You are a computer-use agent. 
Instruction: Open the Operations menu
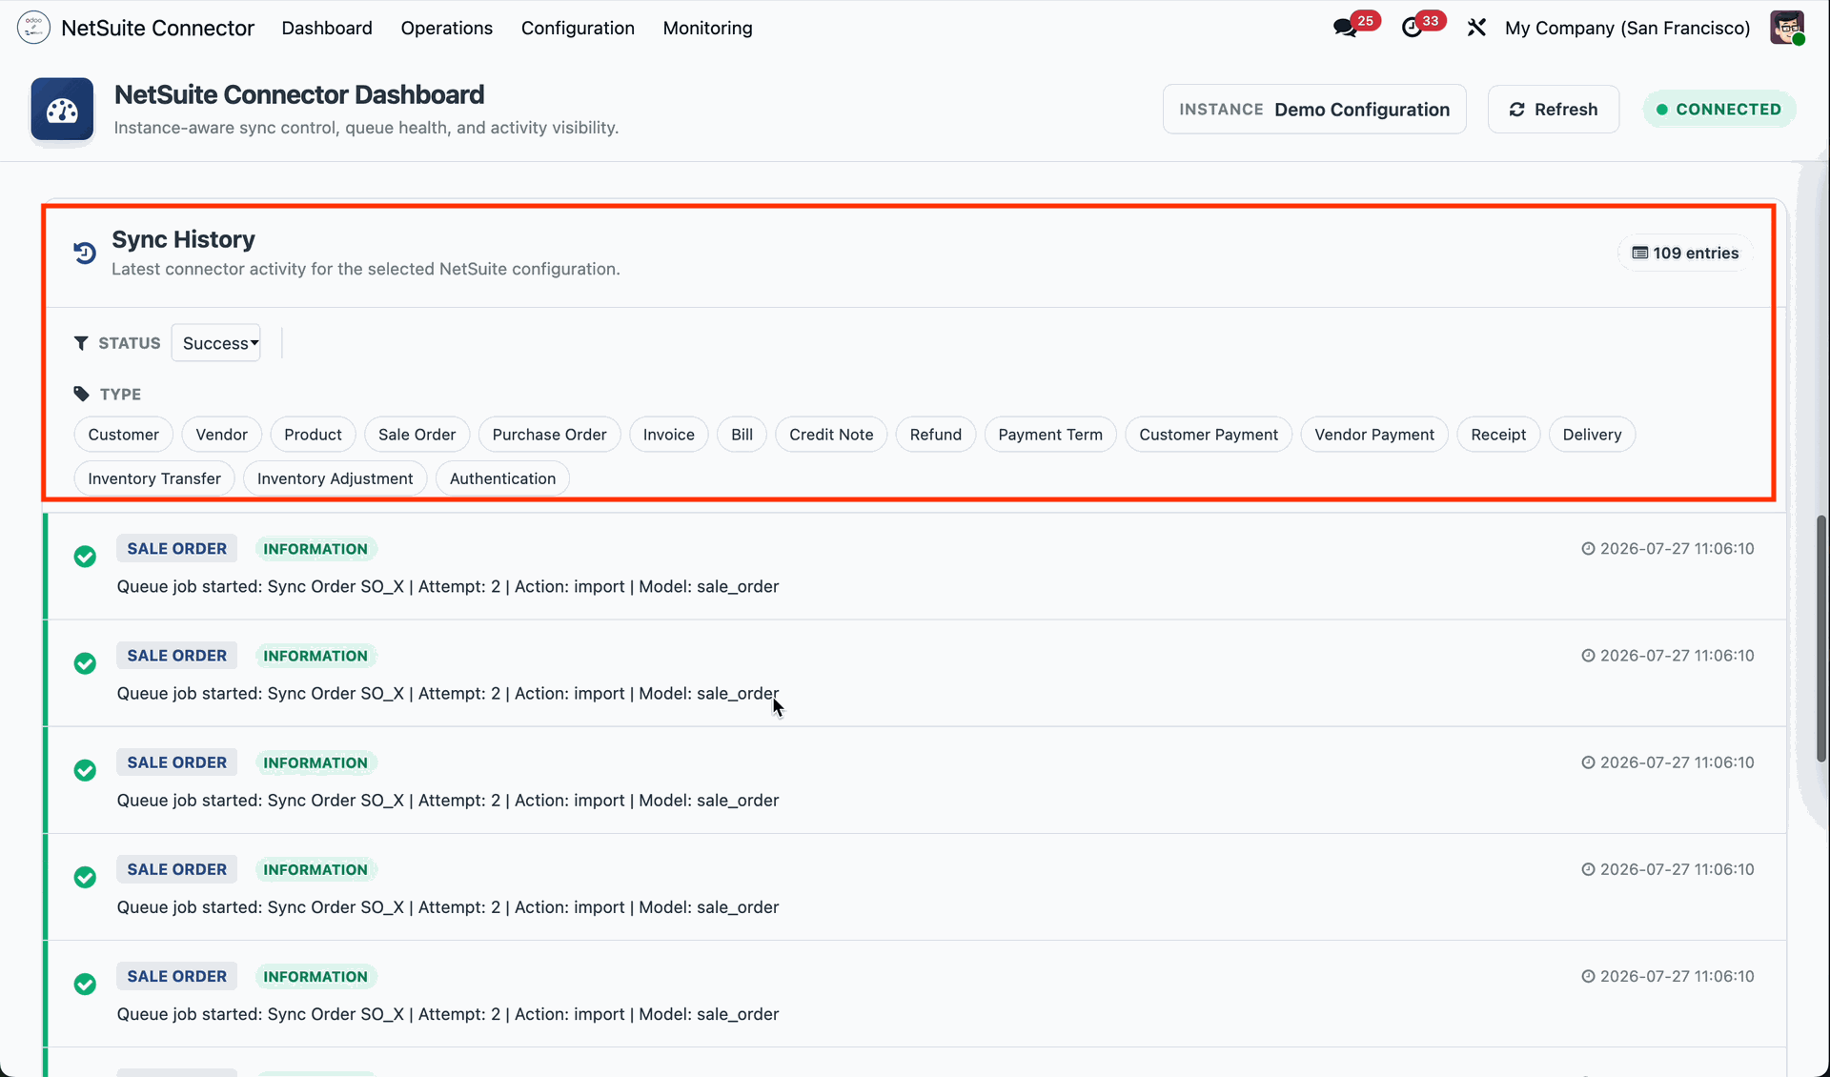tap(447, 28)
